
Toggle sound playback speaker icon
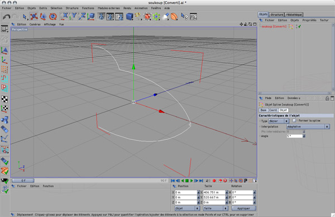pos(208,181)
